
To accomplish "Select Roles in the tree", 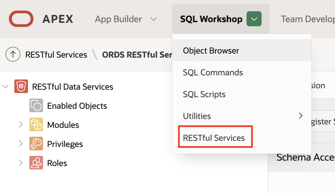I will (x=57, y=163).
